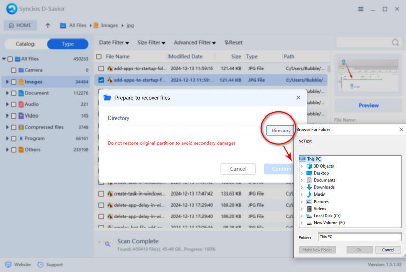Click the Website globe icon
Viewport: 406px width, 272px height.
coord(8,265)
